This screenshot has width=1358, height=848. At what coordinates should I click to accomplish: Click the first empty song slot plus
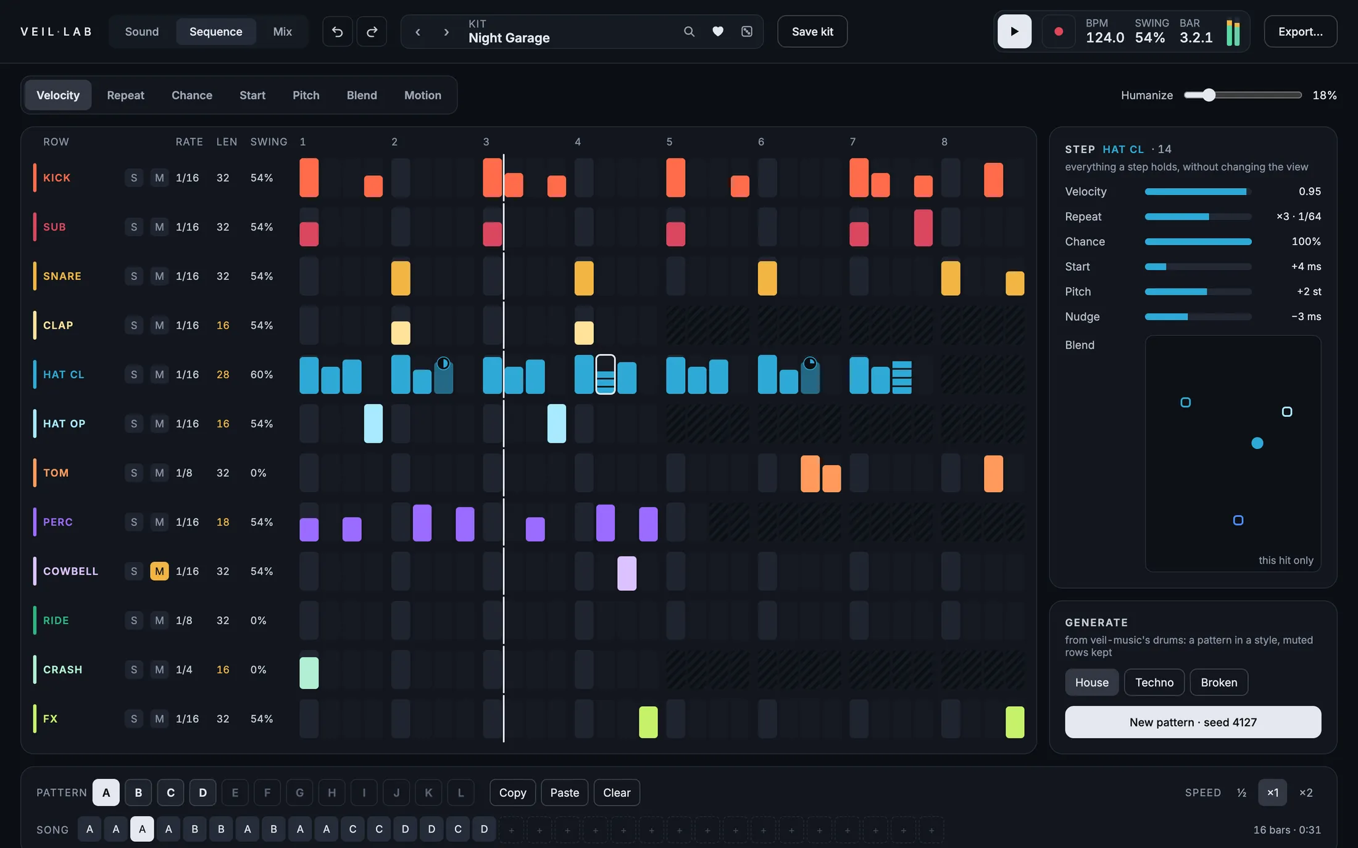(511, 830)
